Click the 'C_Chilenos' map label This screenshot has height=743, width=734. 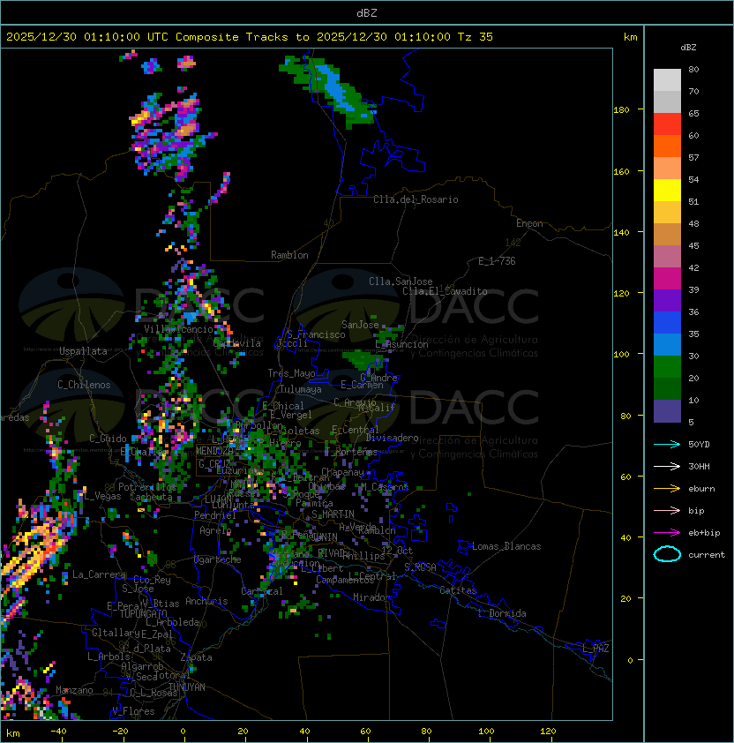pos(84,385)
